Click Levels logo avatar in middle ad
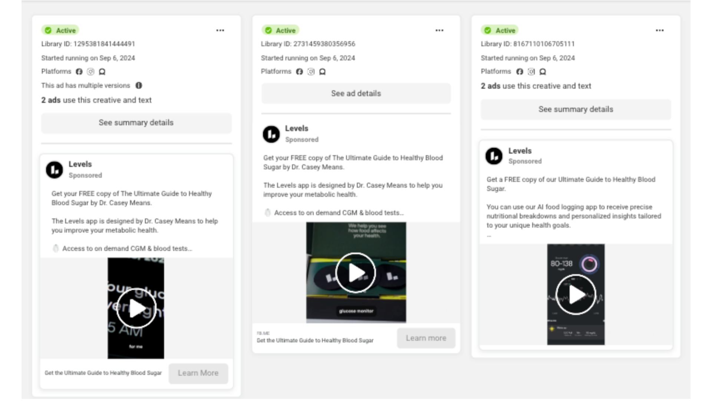The width and height of the screenshot is (712, 401). [271, 134]
